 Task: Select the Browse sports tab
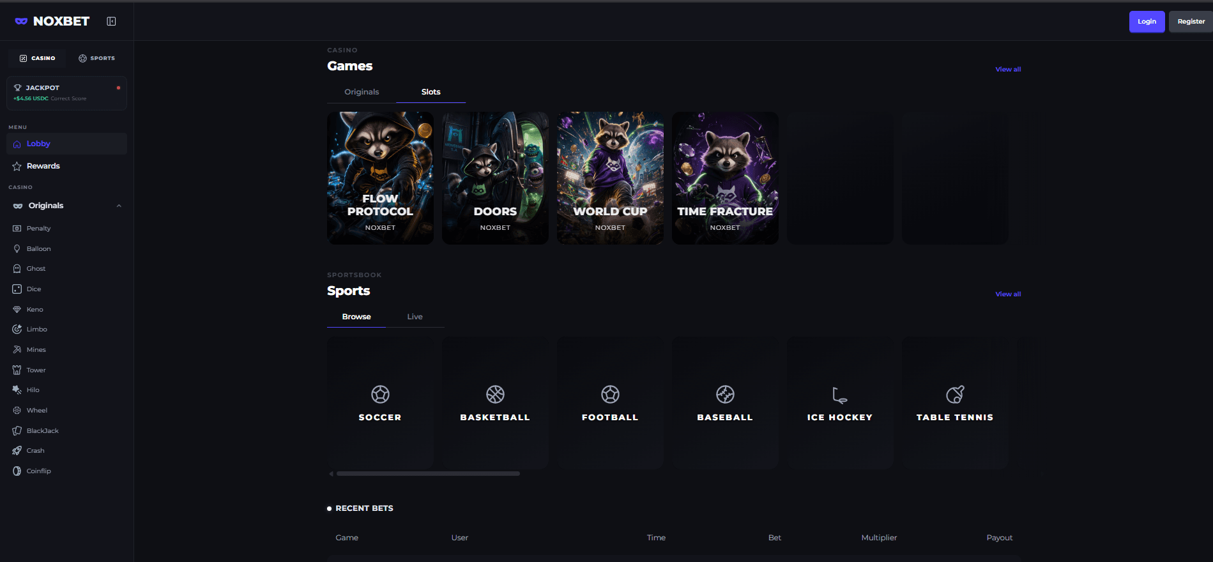point(356,317)
